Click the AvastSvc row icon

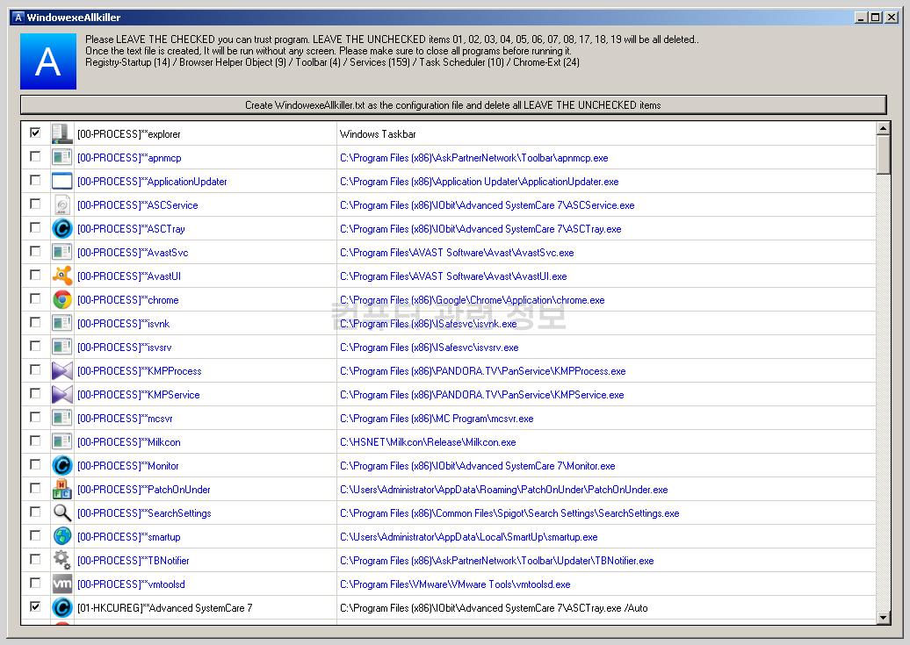tap(62, 253)
